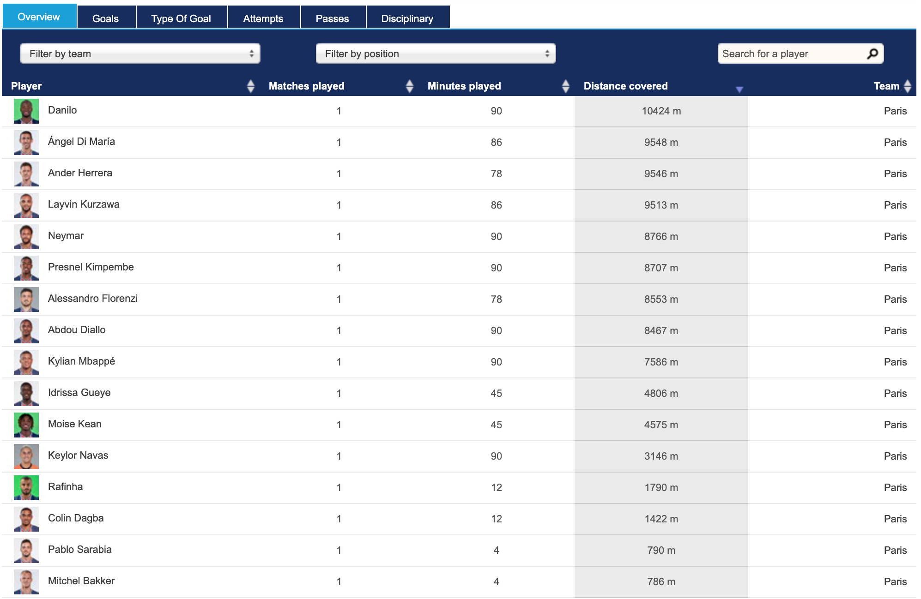The image size is (921, 599).
Task: Sort by Matches played arrows
Action: tap(409, 86)
